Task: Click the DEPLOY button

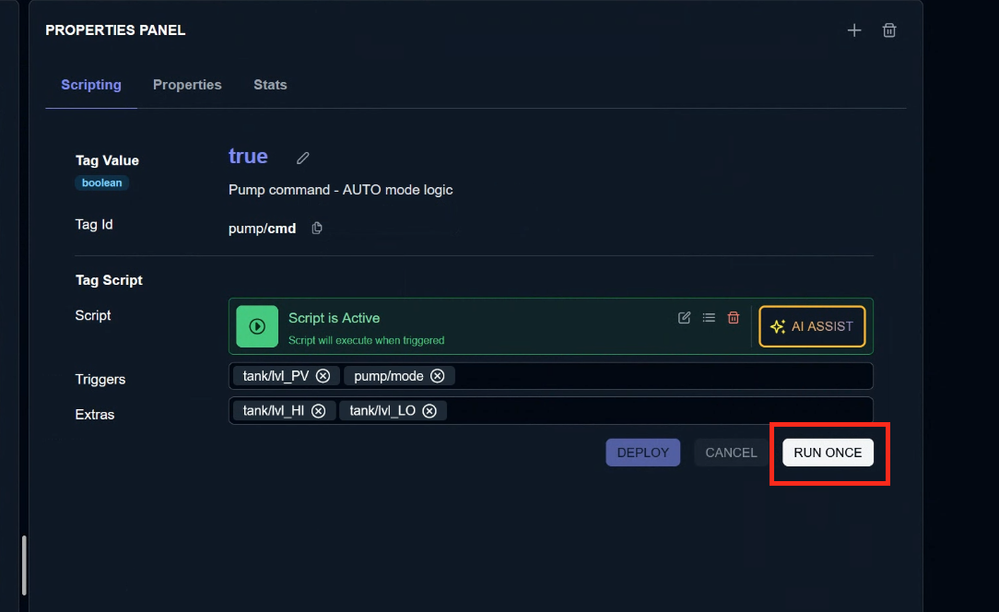Action: coord(642,453)
